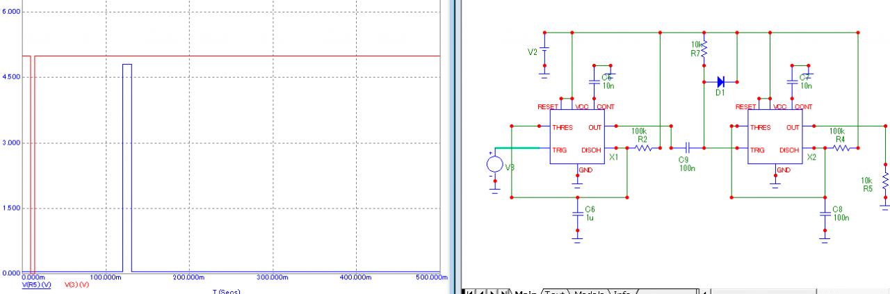The width and height of the screenshot is (890, 294).
Task: Click the THRES pin label of X2
Action: [x=760, y=128]
